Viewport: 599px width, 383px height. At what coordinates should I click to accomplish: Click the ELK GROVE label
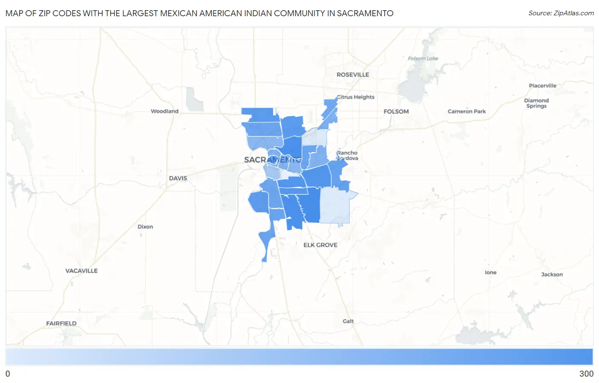[320, 245]
